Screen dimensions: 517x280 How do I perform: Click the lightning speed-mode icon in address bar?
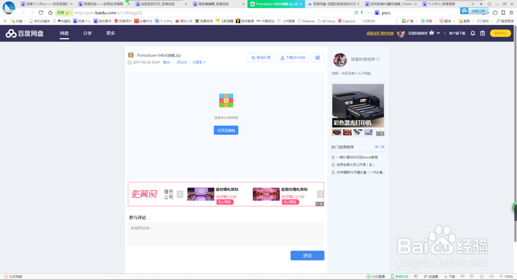click(362, 12)
